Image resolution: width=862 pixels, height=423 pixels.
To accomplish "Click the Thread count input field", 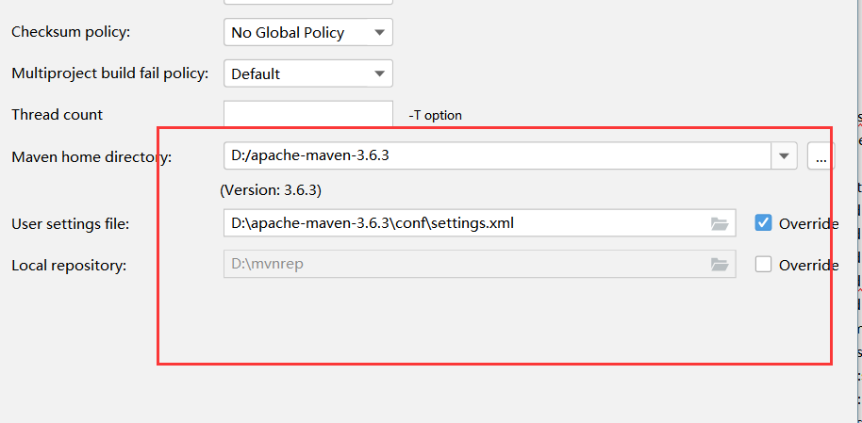I will pos(307,114).
